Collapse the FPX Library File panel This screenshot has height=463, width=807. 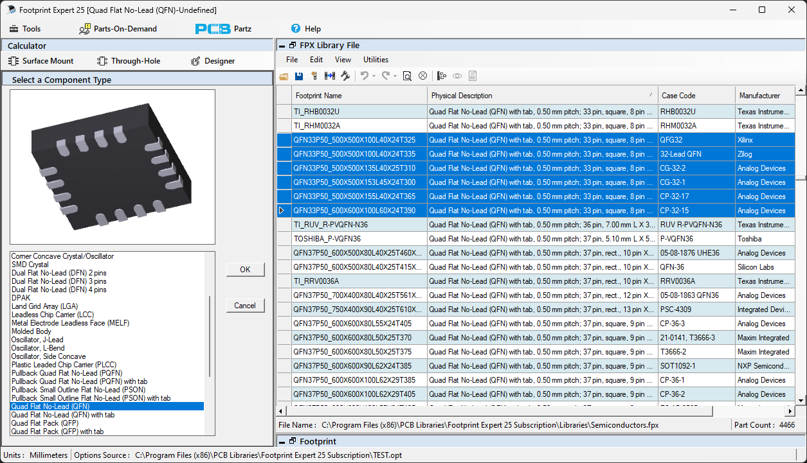[x=282, y=46]
